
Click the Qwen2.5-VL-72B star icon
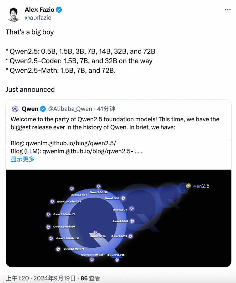tap(117, 260)
